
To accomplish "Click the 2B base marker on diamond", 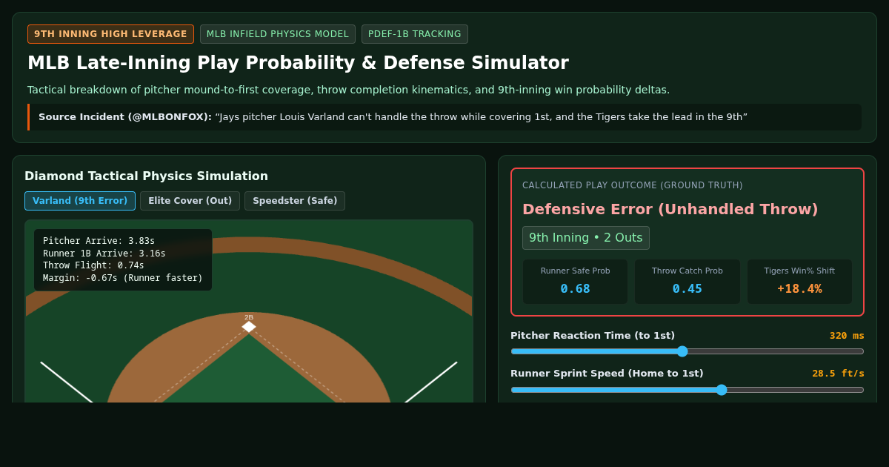I will tap(249, 326).
